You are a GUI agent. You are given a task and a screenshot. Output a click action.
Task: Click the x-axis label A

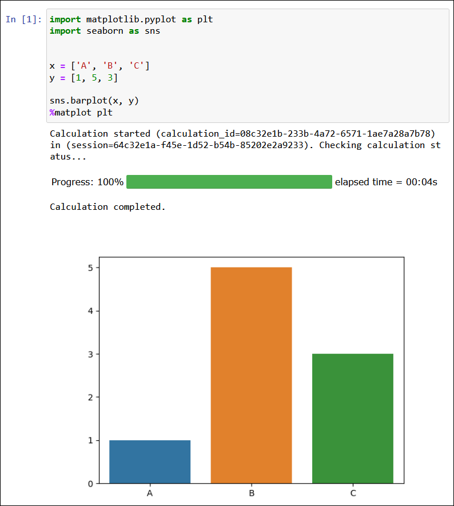(150, 493)
